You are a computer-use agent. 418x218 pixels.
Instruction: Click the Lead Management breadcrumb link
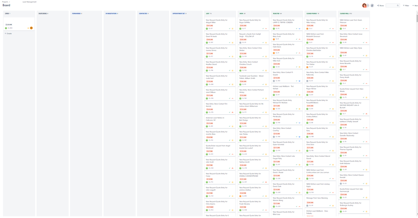pos(29,2)
